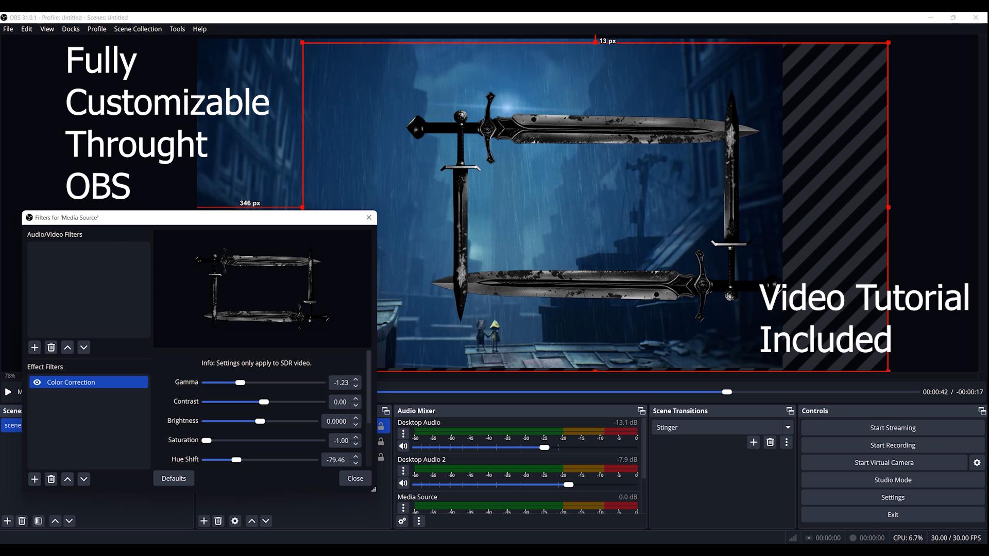989x556 pixels.
Task: Mute Desktop Audio 2 speaker icon
Action: (403, 483)
